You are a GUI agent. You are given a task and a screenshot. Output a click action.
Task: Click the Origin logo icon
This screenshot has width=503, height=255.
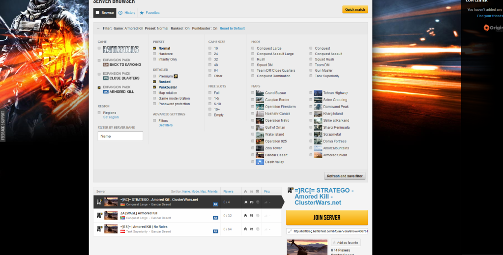coord(486,28)
